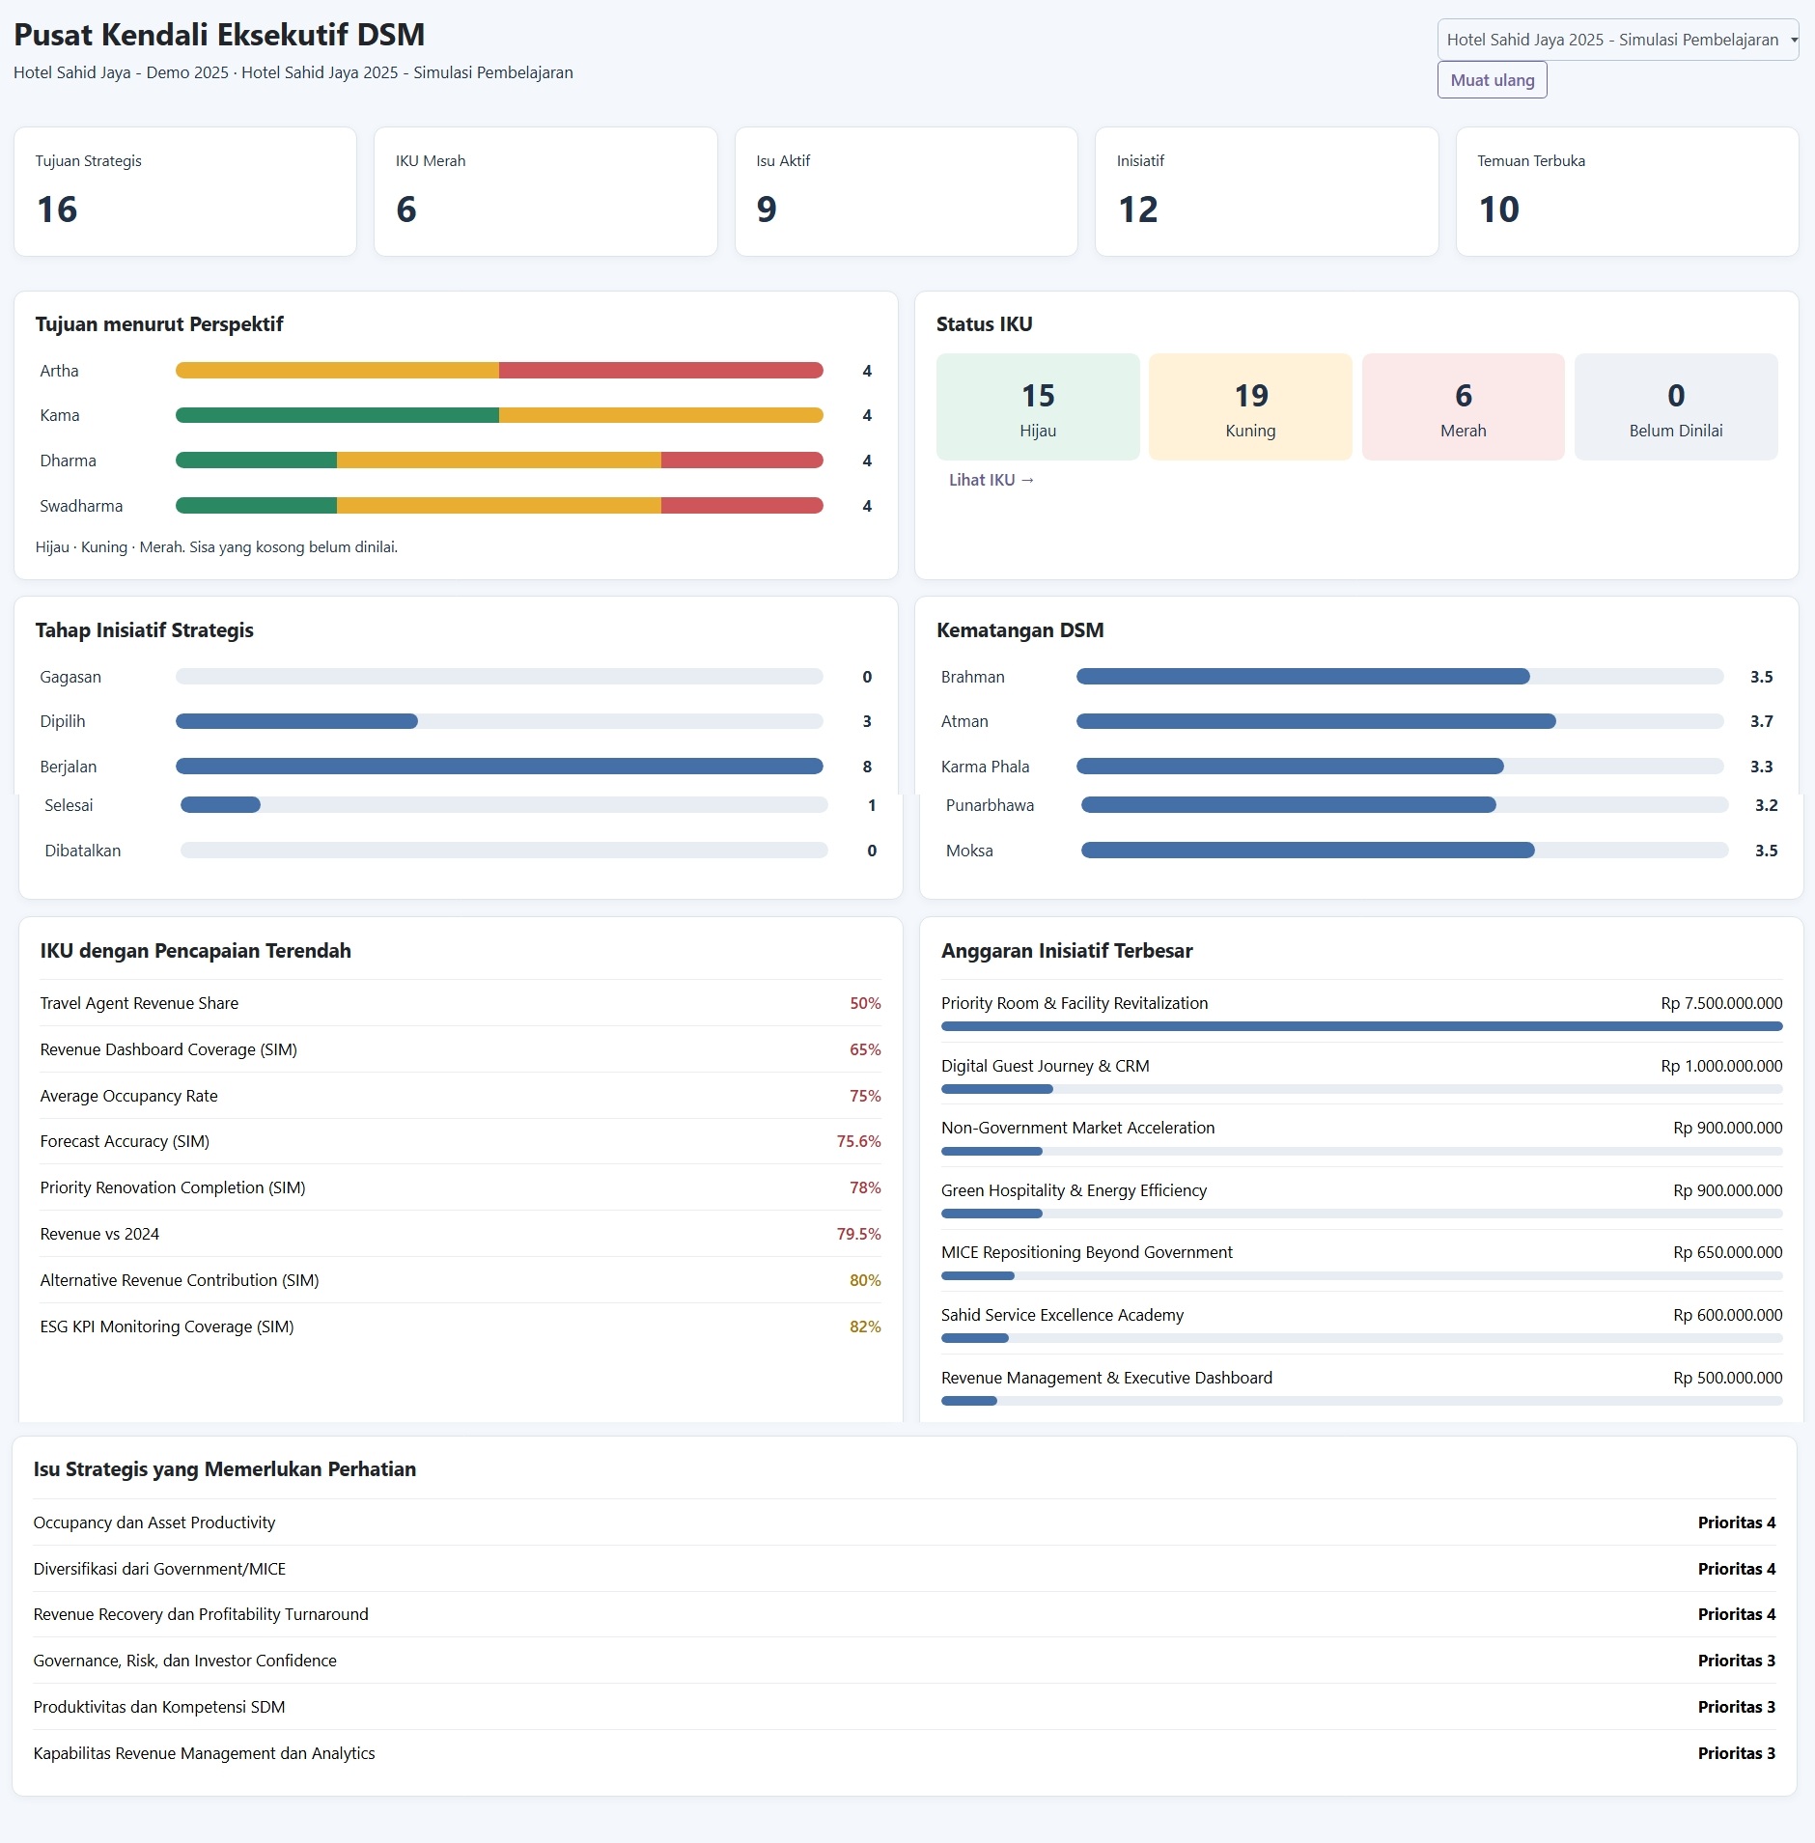Click ESG KPI Monitoring Coverage (SIM)
Image resolution: width=1815 pixels, height=1843 pixels.
point(461,1326)
